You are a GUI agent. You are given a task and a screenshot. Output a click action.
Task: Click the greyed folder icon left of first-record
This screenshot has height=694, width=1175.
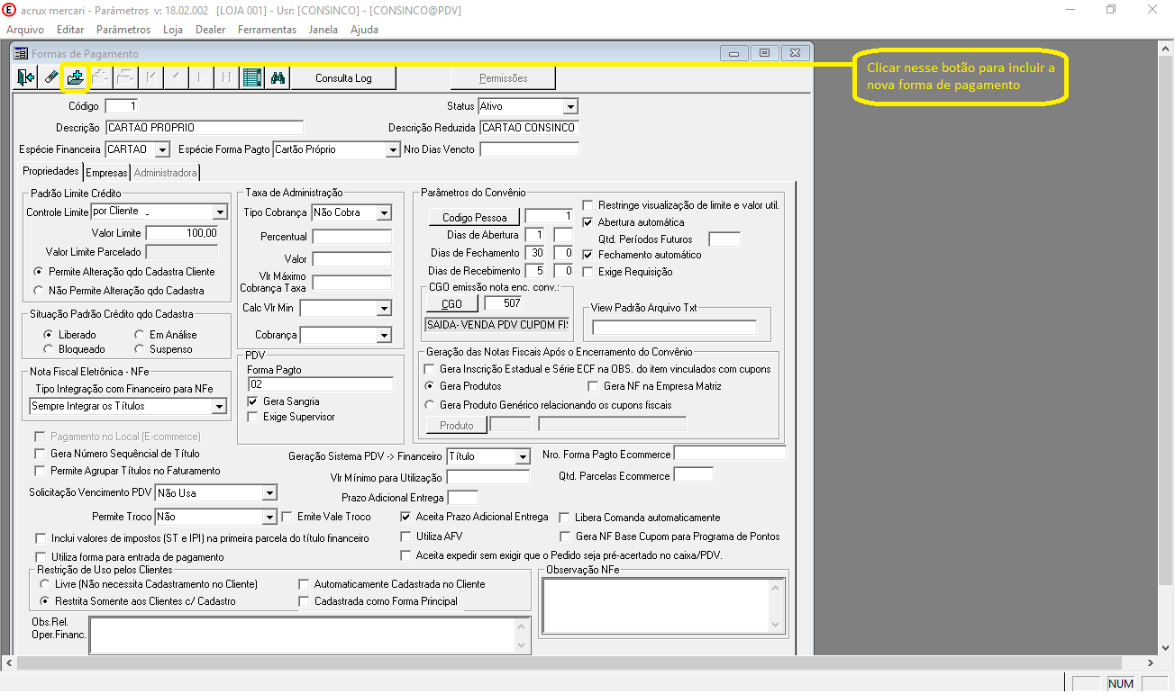[x=125, y=78]
